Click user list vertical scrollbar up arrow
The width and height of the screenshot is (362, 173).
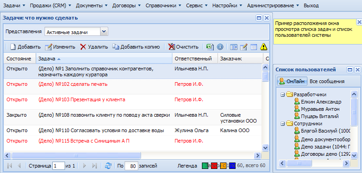(354, 94)
